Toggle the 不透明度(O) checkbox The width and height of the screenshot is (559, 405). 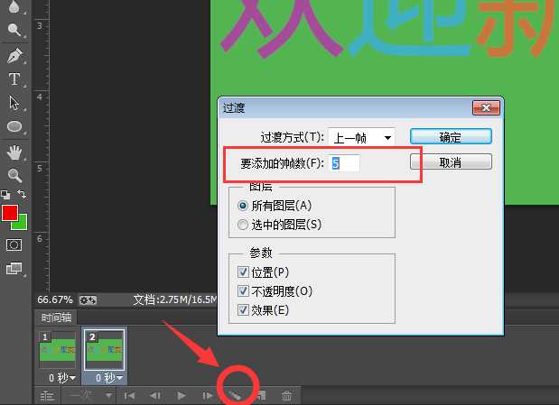coord(241,290)
